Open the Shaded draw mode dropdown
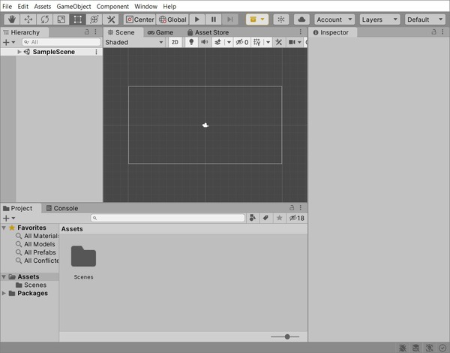Viewport: 450px width, 353px height. (134, 42)
